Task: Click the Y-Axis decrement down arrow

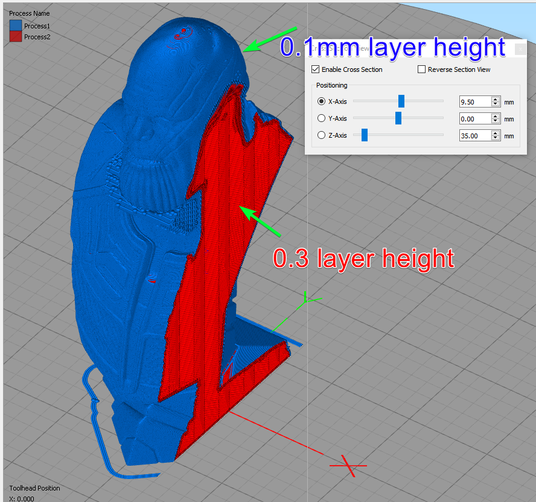Action: pos(496,121)
